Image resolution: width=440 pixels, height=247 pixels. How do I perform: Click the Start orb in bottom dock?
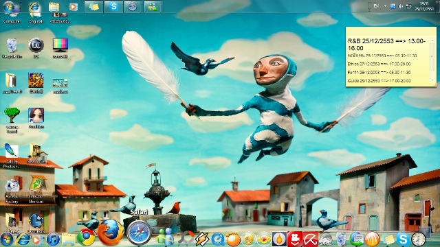[7, 239]
